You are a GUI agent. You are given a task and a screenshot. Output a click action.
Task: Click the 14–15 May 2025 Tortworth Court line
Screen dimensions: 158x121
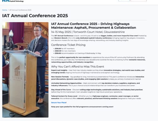(88, 32)
